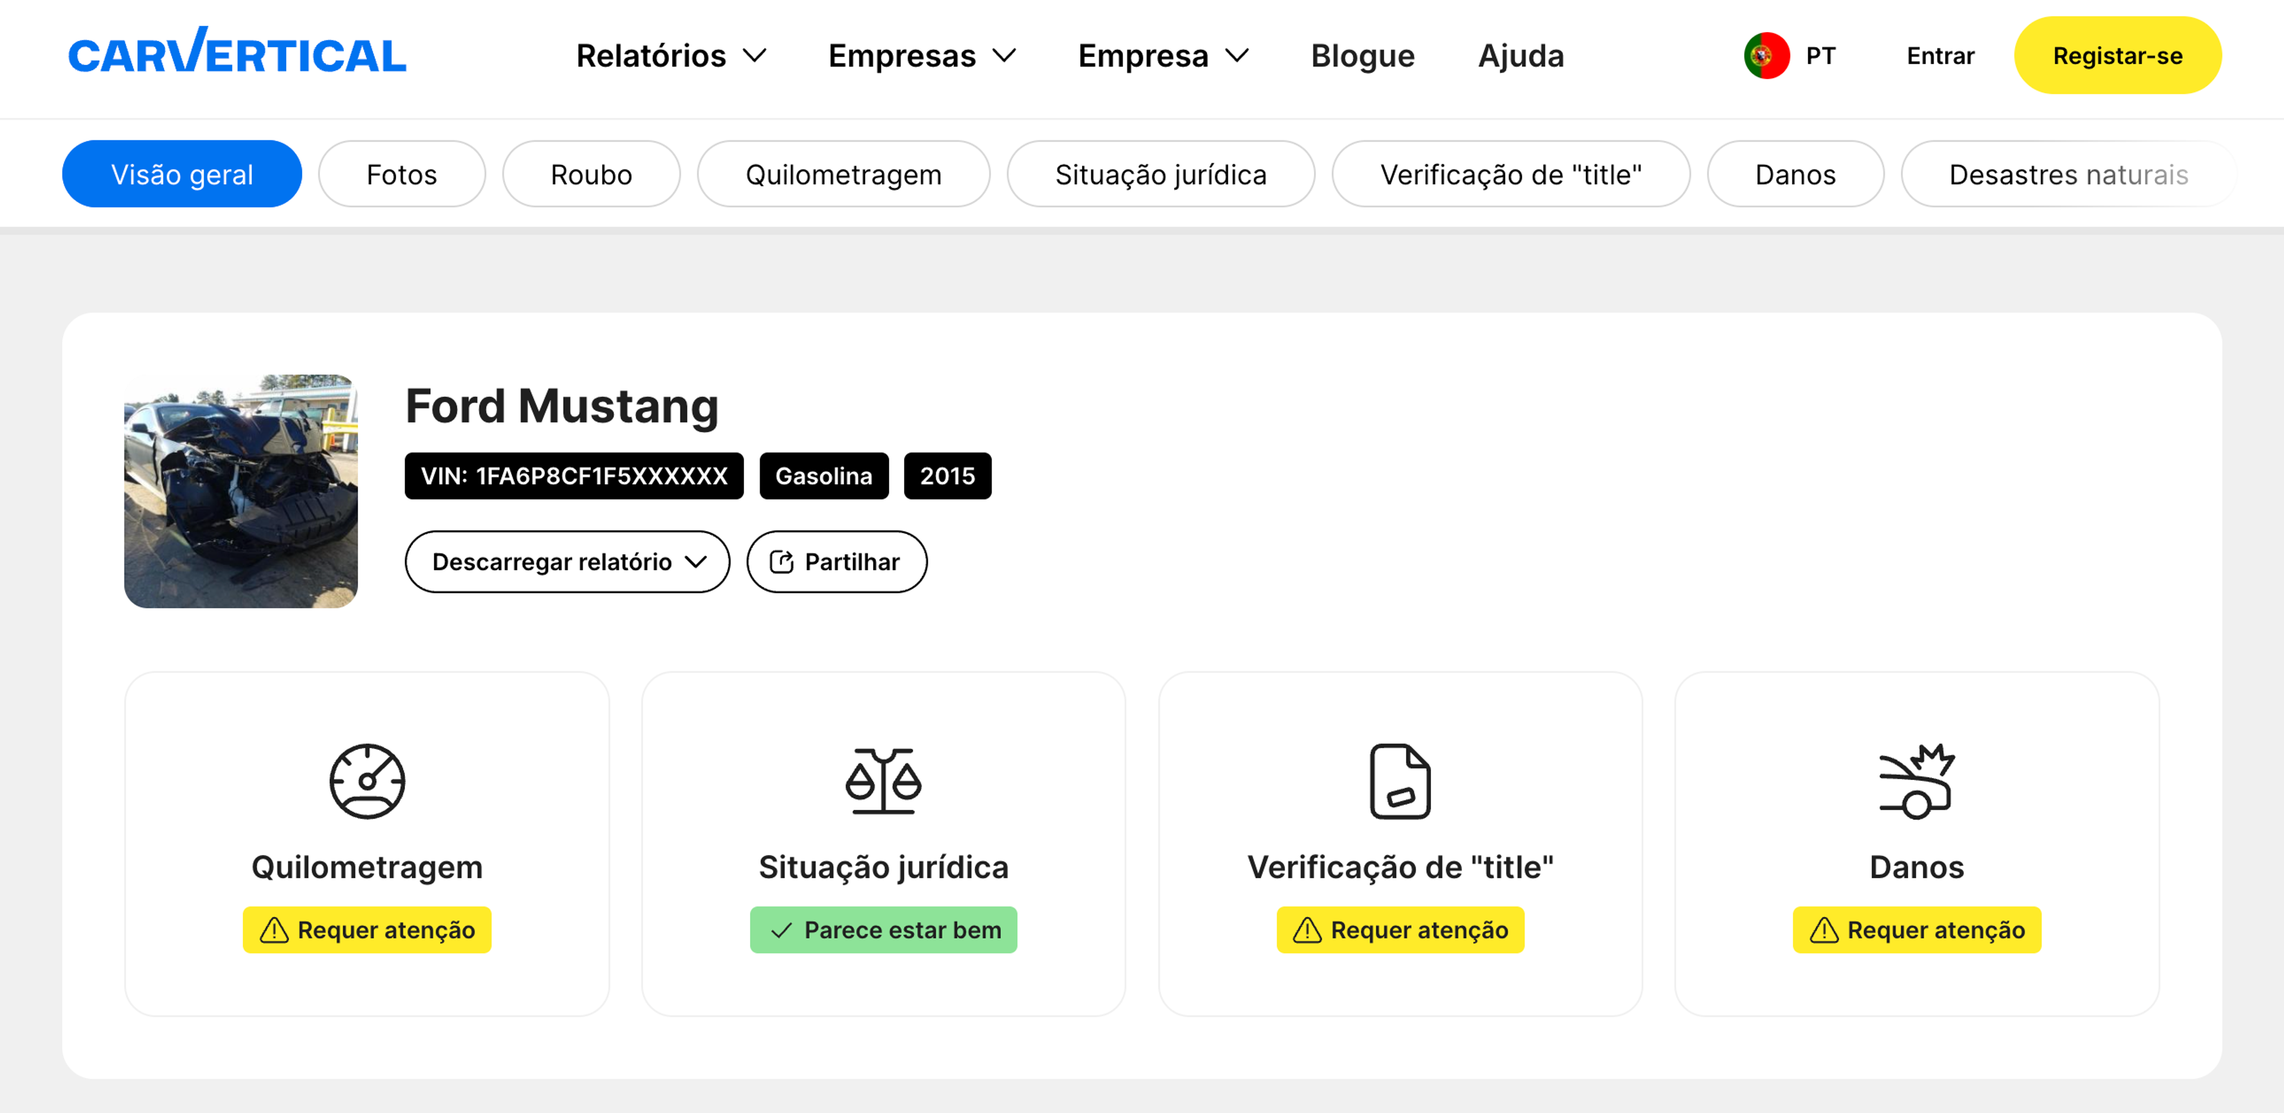Click the document title verification icon
The image size is (2284, 1113).
(x=1399, y=781)
